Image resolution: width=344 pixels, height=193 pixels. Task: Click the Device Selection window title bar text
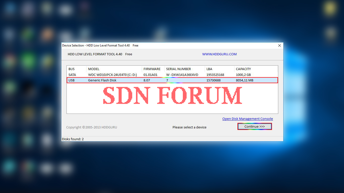100,45
